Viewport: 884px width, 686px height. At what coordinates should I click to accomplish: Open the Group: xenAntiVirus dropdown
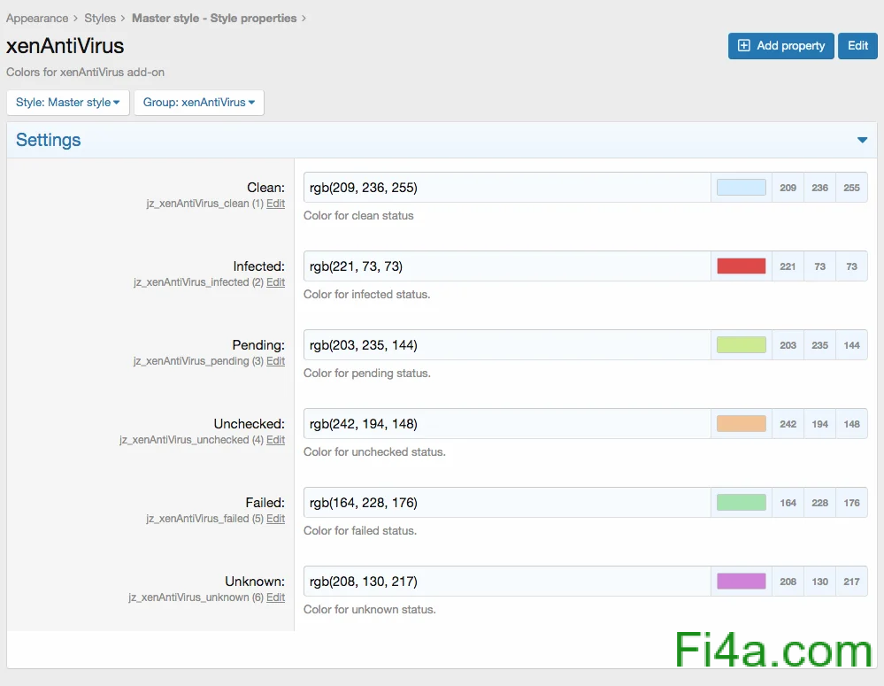point(198,103)
